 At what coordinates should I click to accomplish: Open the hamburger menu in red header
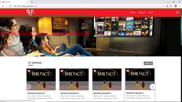click(177, 12)
